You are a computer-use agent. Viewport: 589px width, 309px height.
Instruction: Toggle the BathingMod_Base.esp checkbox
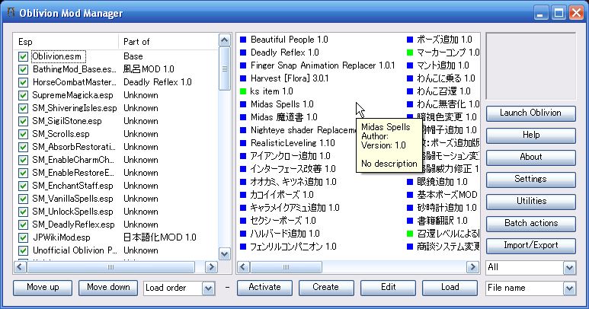23,69
